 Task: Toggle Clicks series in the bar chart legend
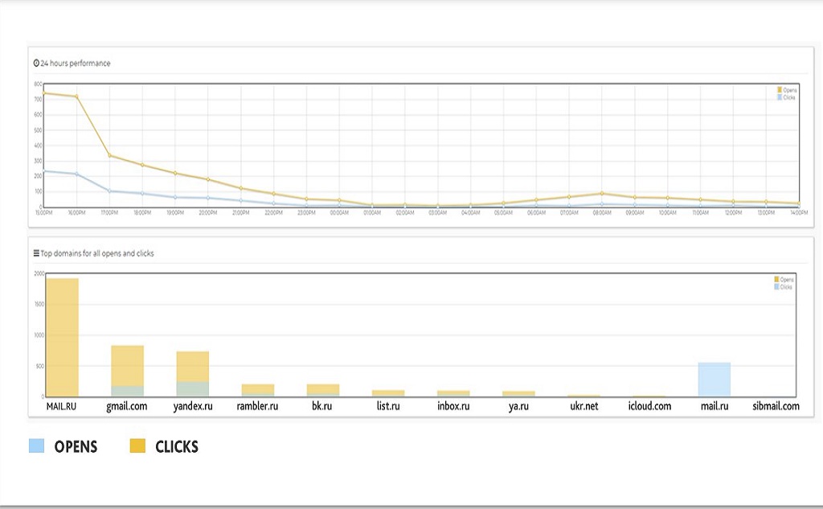point(784,287)
